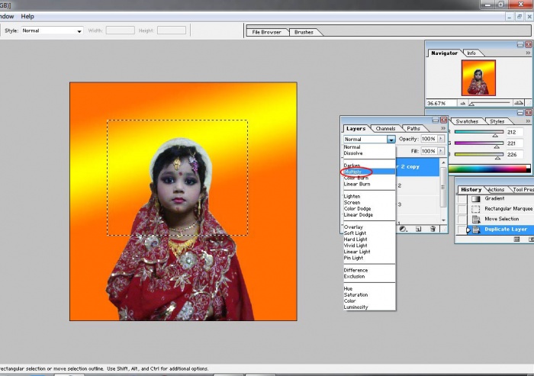Viewport: 534px width, 376px height.
Task: Toggle history brush source box beside Gradient
Action: click(x=462, y=198)
